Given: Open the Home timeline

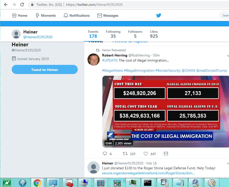Looking at the screenshot, I should click(20, 15).
